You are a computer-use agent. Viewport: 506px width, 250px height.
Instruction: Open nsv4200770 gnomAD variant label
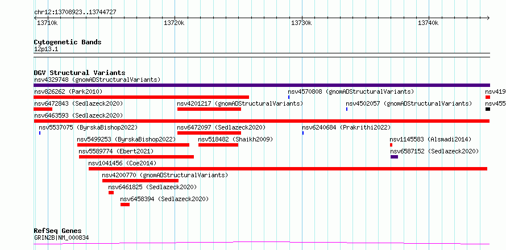point(165,175)
